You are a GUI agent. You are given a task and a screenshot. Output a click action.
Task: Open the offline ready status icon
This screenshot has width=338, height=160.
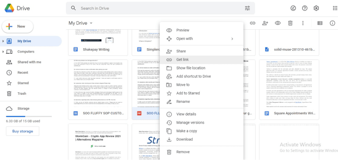tap(293, 8)
